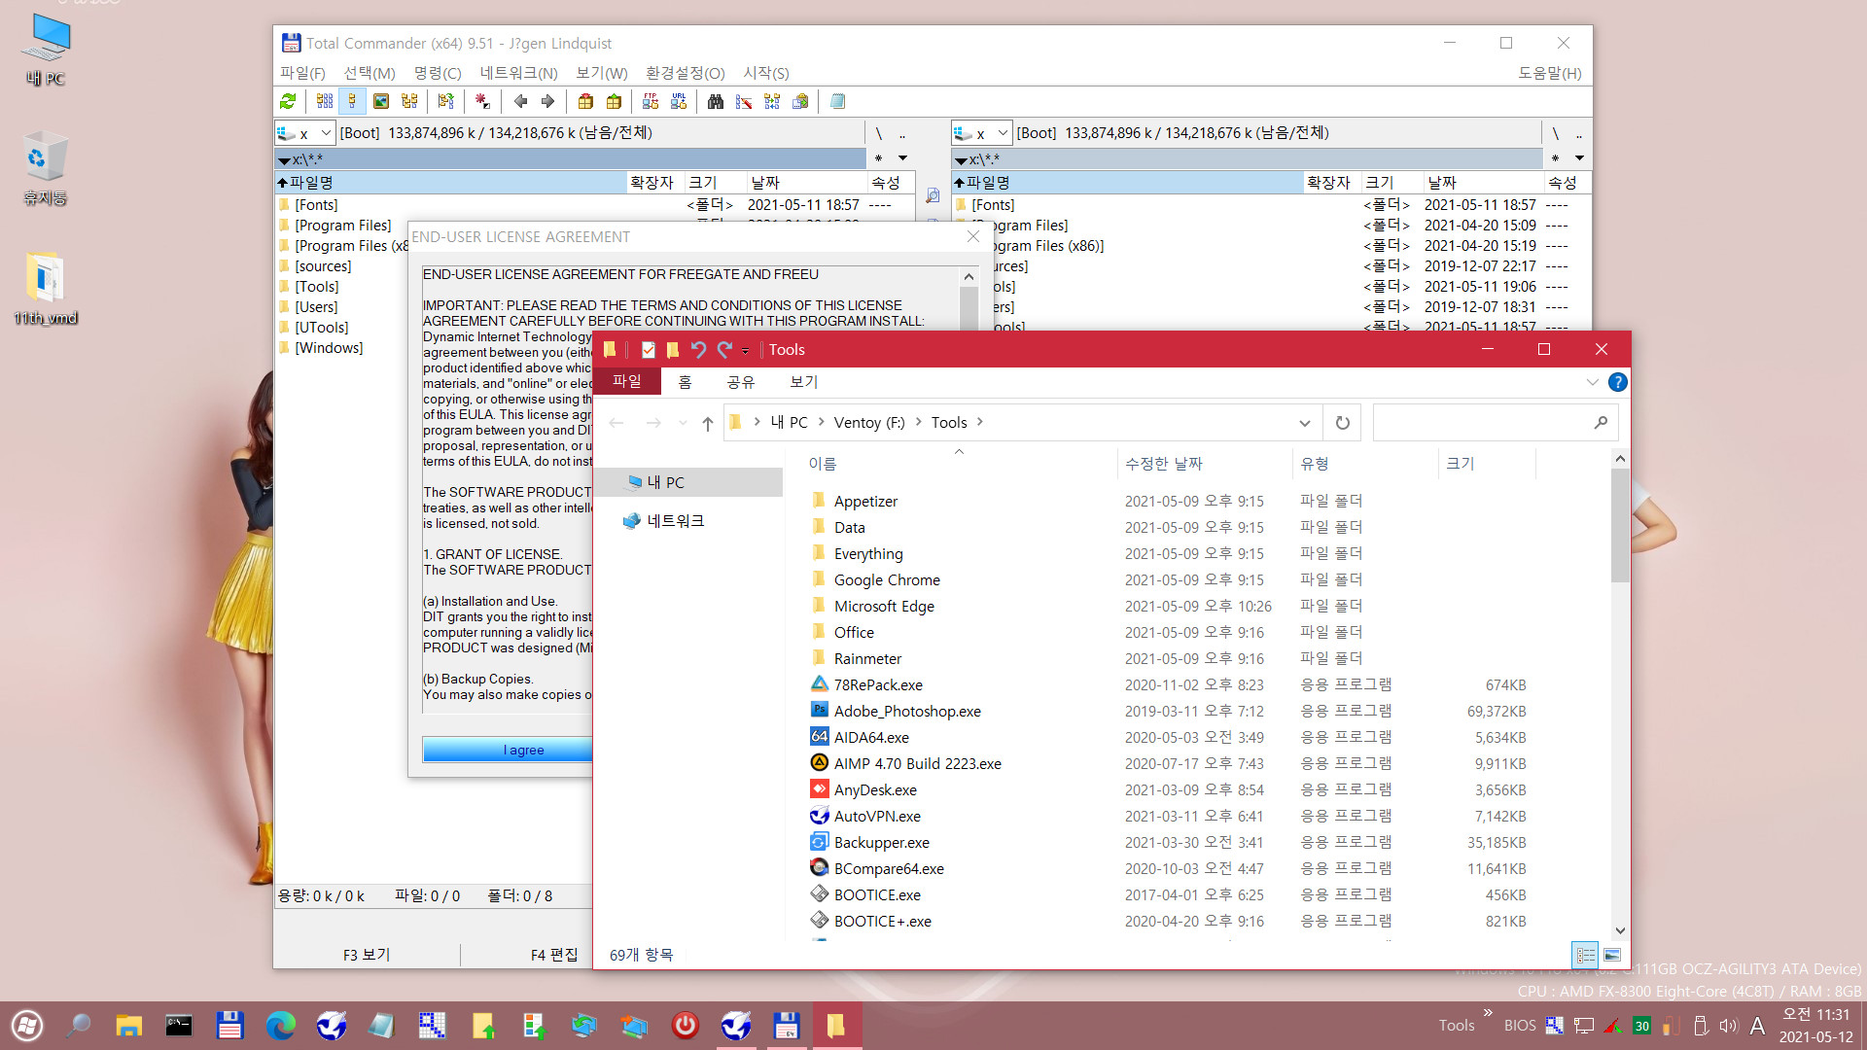The image size is (1867, 1050).
Task: Click the synchronize directories icon
Action: point(772,101)
